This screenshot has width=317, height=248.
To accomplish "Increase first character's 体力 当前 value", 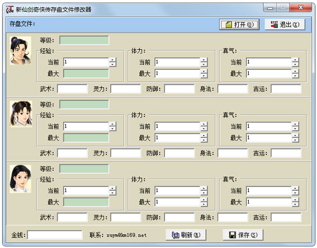I will click(204, 60).
